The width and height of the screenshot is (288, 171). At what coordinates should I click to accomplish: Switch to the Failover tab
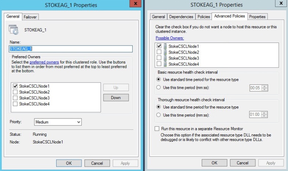30,17
